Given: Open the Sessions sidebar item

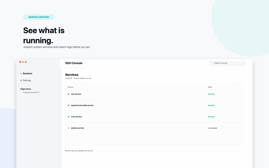Looking at the screenshot, I should pyautogui.click(x=26, y=73).
